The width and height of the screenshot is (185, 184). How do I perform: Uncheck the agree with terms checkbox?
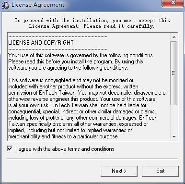(10, 148)
